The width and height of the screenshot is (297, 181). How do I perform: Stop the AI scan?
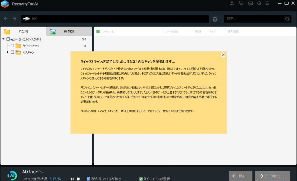pyautogui.click(x=78, y=179)
